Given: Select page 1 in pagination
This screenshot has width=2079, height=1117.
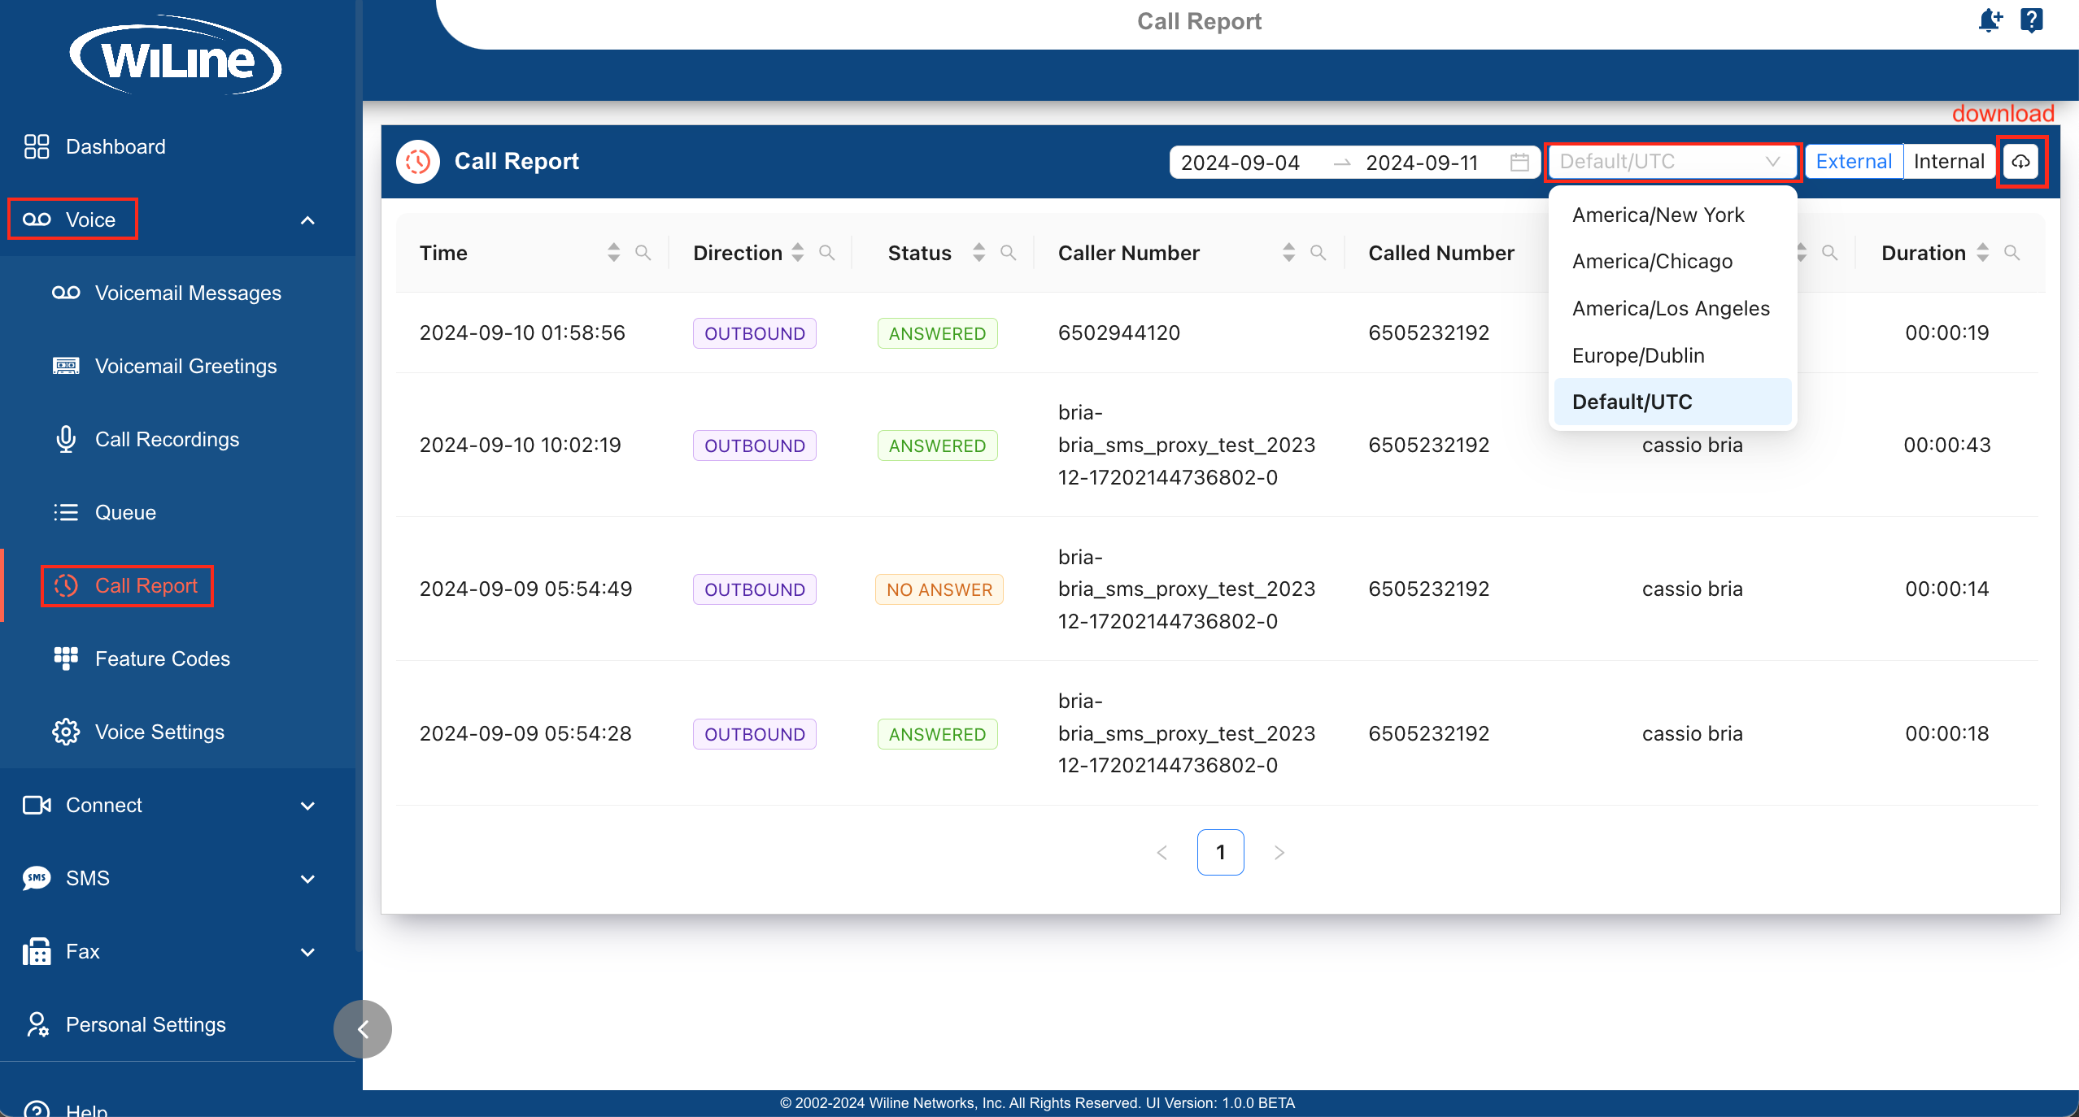Looking at the screenshot, I should pos(1220,852).
